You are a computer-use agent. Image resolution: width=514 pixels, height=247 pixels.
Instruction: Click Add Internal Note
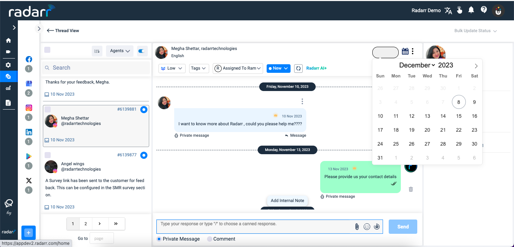tap(287, 201)
